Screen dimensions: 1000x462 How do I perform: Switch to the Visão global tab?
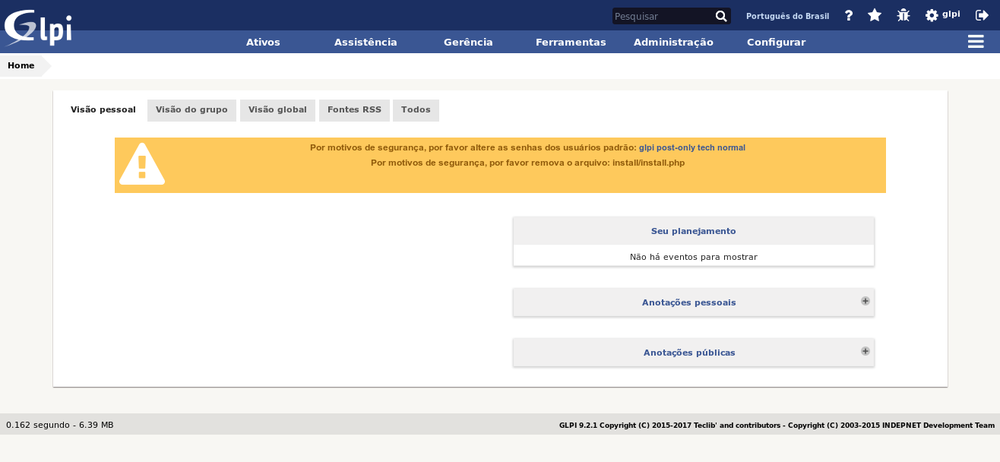click(x=277, y=110)
